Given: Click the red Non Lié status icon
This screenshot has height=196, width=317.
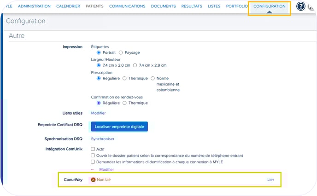Looking at the screenshot, I should coord(93,179).
